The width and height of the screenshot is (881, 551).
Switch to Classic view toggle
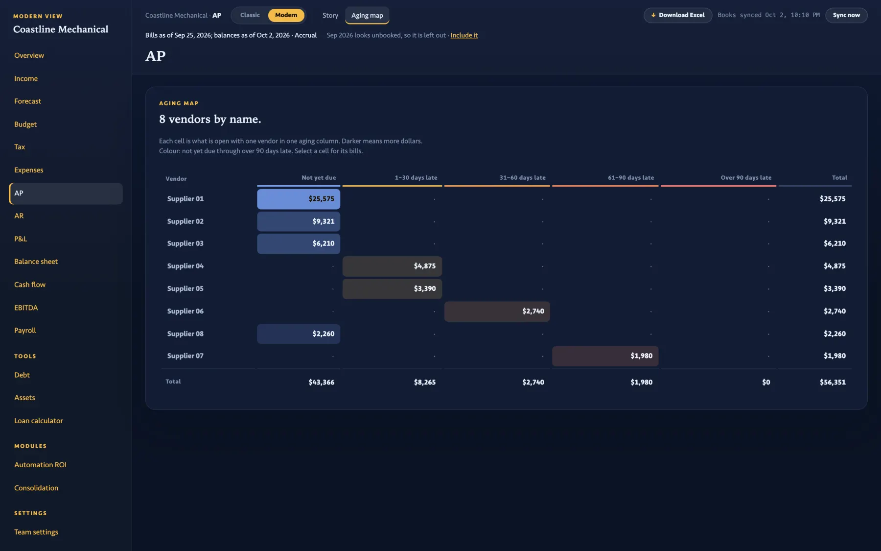click(x=250, y=15)
